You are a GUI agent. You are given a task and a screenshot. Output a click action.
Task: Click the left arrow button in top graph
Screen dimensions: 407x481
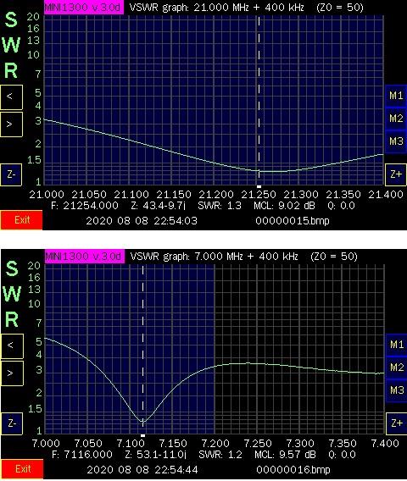click(x=11, y=97)
